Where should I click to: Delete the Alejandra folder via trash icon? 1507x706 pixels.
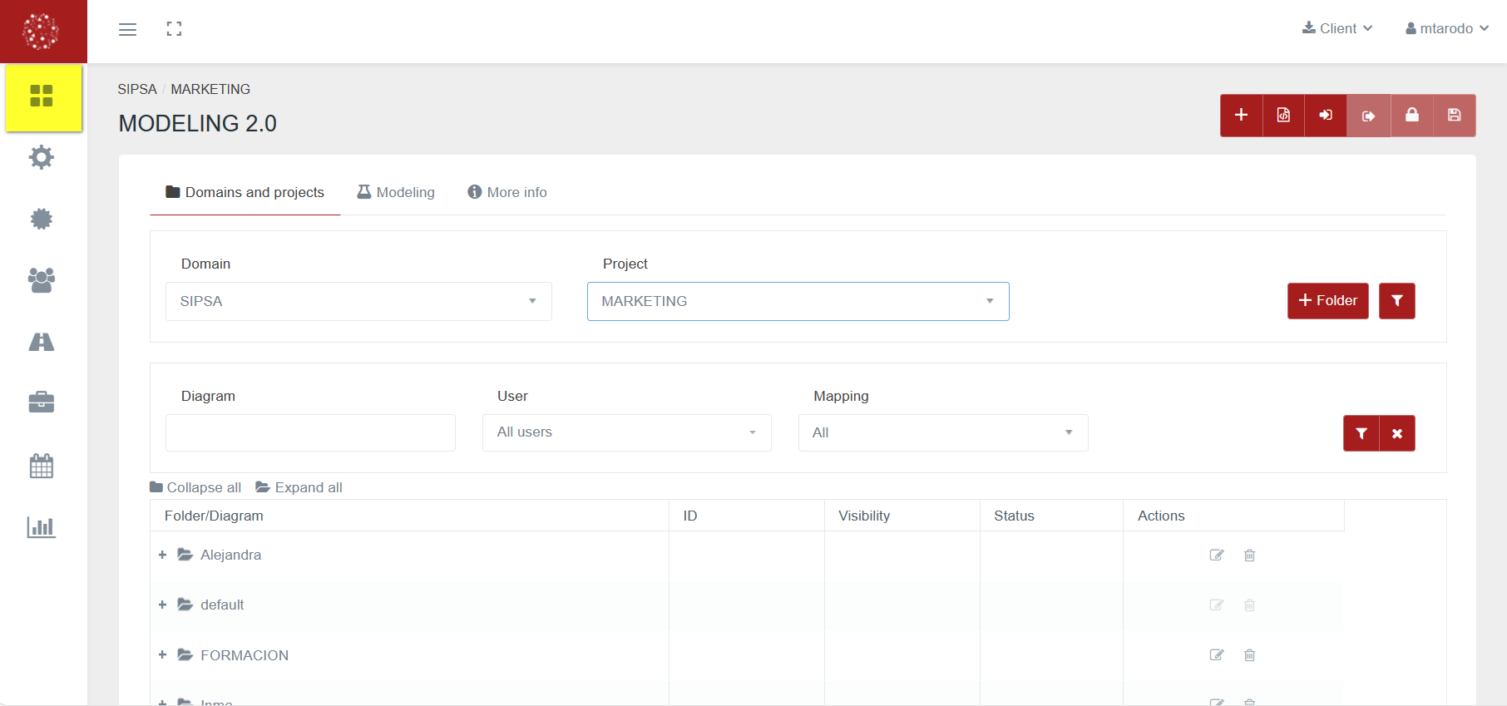(x=1249, y=555)
